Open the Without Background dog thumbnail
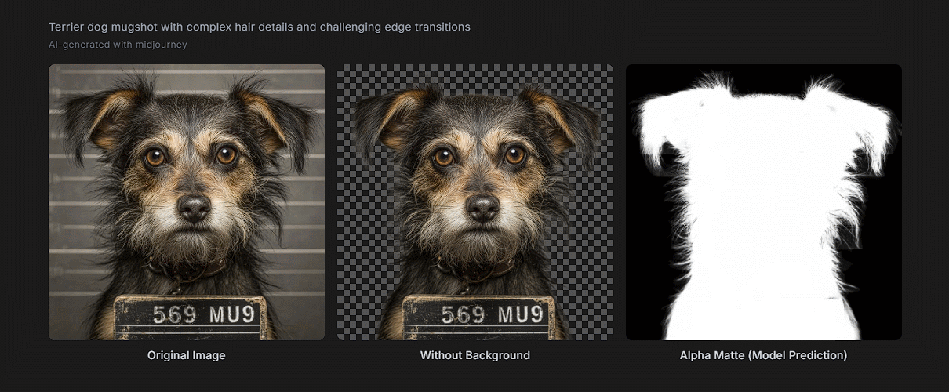Screen dimensions: 949x392 (x=475, y=202)
